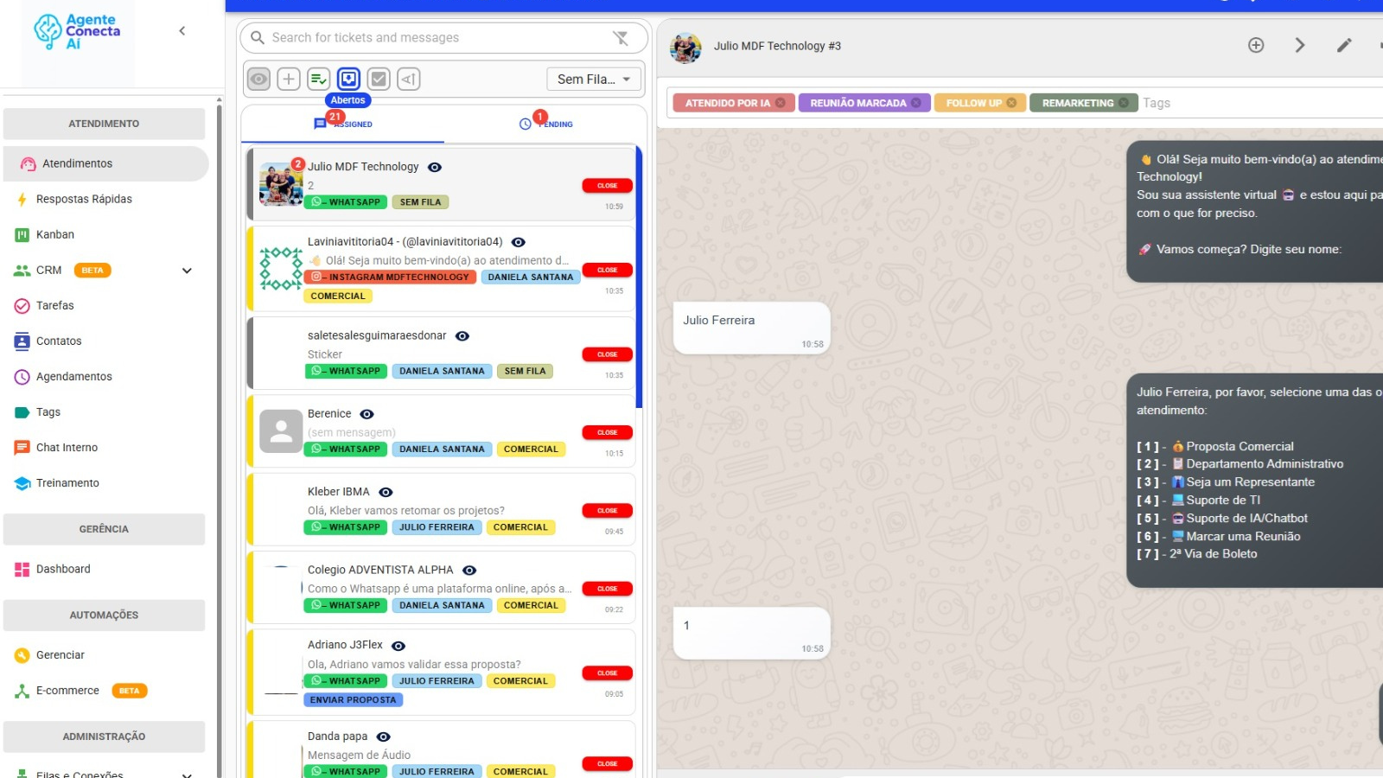Close the Adriano J3Flex ticket
The width and height of the screenshot is (1383, 778).
pyautogui.click(x=608, y=673)
